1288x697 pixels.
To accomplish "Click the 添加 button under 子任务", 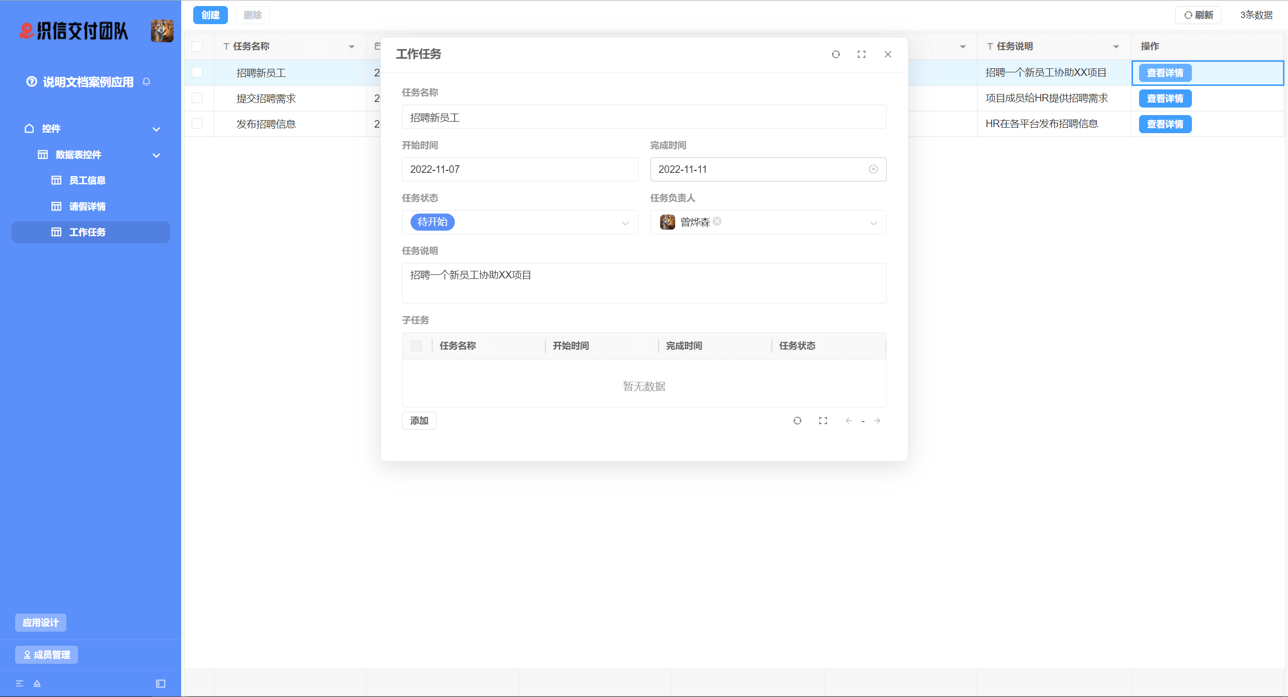I will tap(419, 421).
